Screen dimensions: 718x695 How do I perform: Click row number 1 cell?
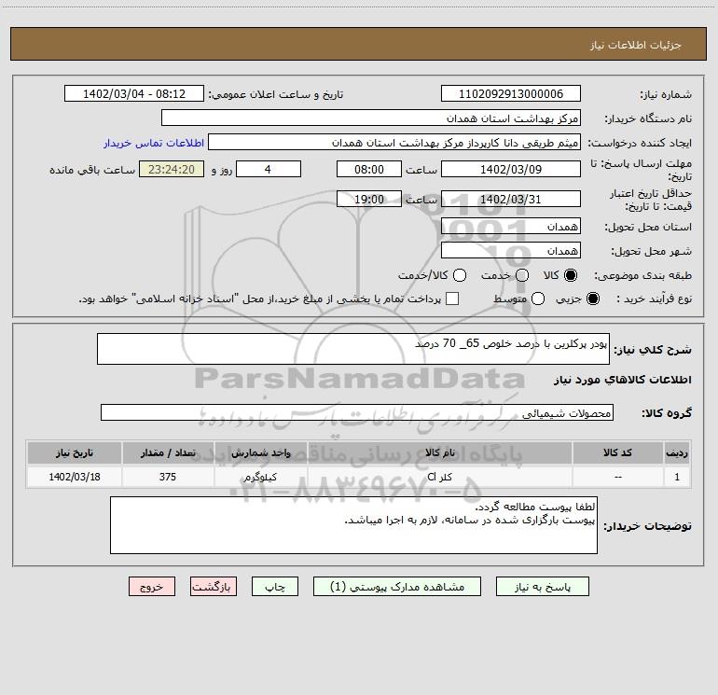pos(677,477)
